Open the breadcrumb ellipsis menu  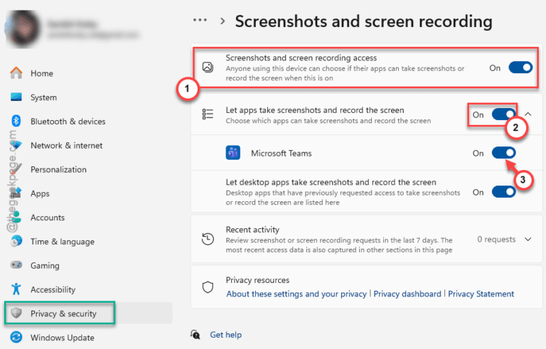coord(200,20)
